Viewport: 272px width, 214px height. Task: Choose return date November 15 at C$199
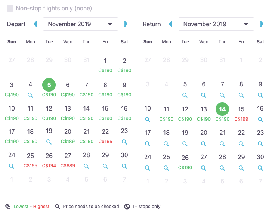(241, 114)
